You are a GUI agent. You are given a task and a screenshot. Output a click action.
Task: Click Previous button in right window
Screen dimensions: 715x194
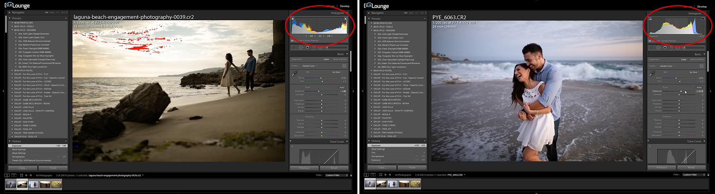pyautogui.click(x=661, y=167)
